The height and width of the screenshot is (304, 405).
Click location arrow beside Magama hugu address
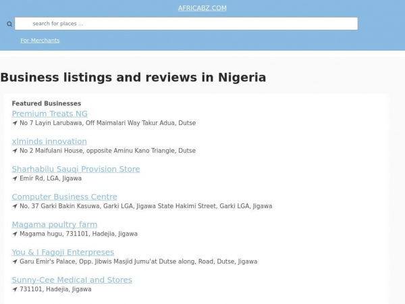pos(15,234)
